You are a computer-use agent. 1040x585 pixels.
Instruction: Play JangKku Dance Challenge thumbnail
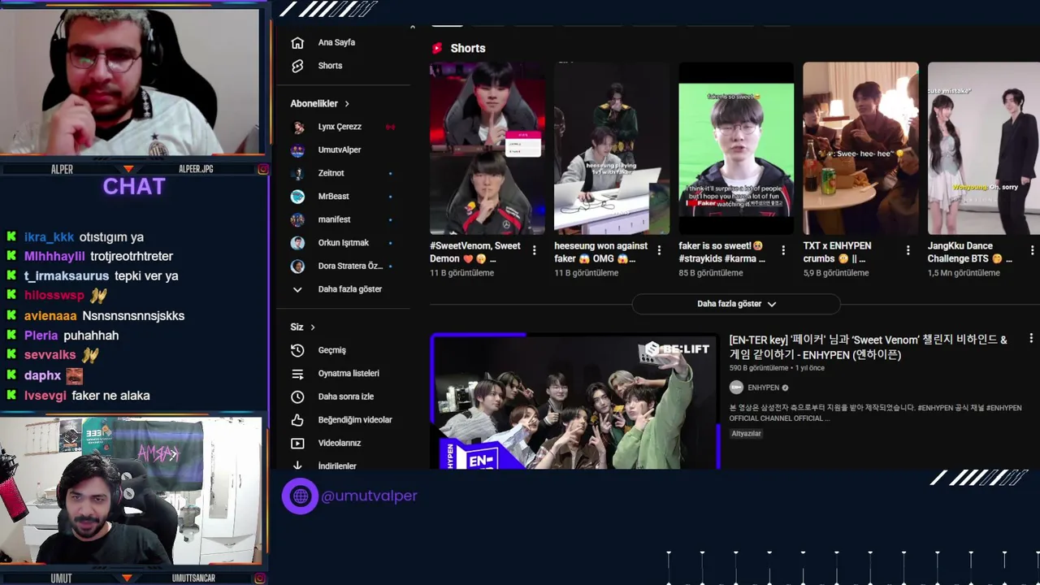[x=984, y=149]
